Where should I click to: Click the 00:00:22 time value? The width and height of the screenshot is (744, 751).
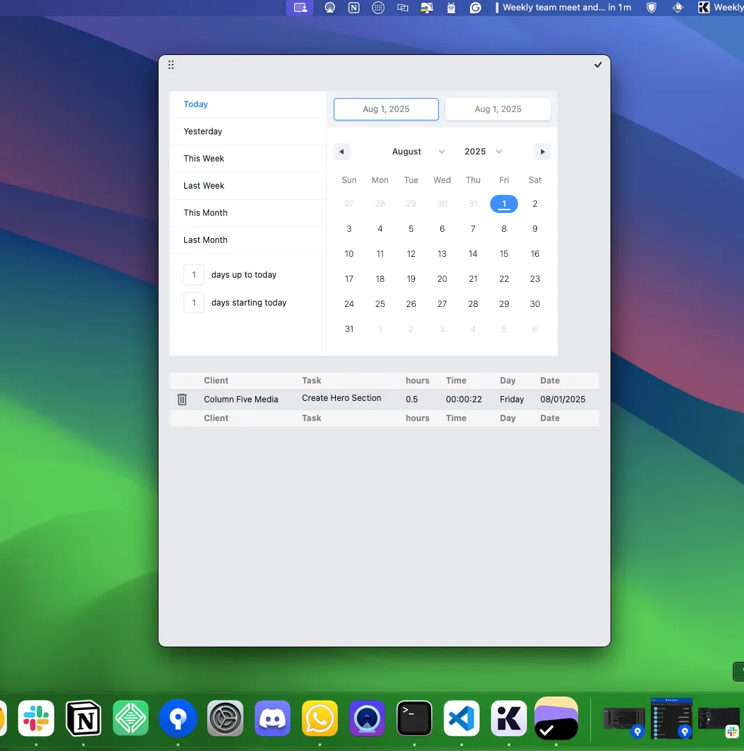[464, 400]
